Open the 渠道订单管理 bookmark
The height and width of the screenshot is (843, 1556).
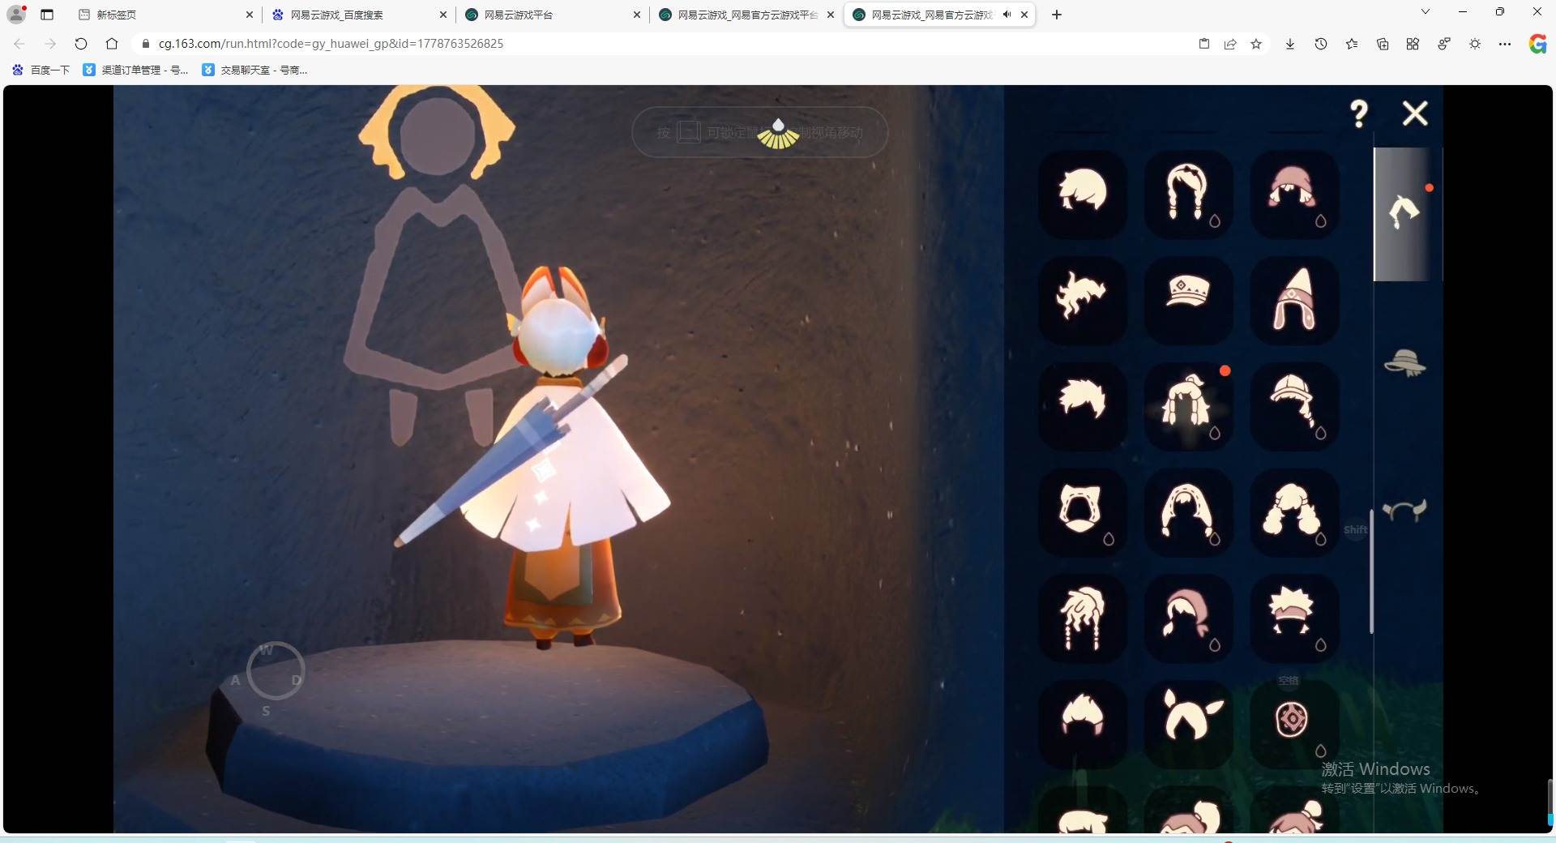(136, 70)
